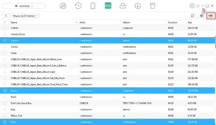Click the transfer to iOS device icon

click(x=211, y=16)
